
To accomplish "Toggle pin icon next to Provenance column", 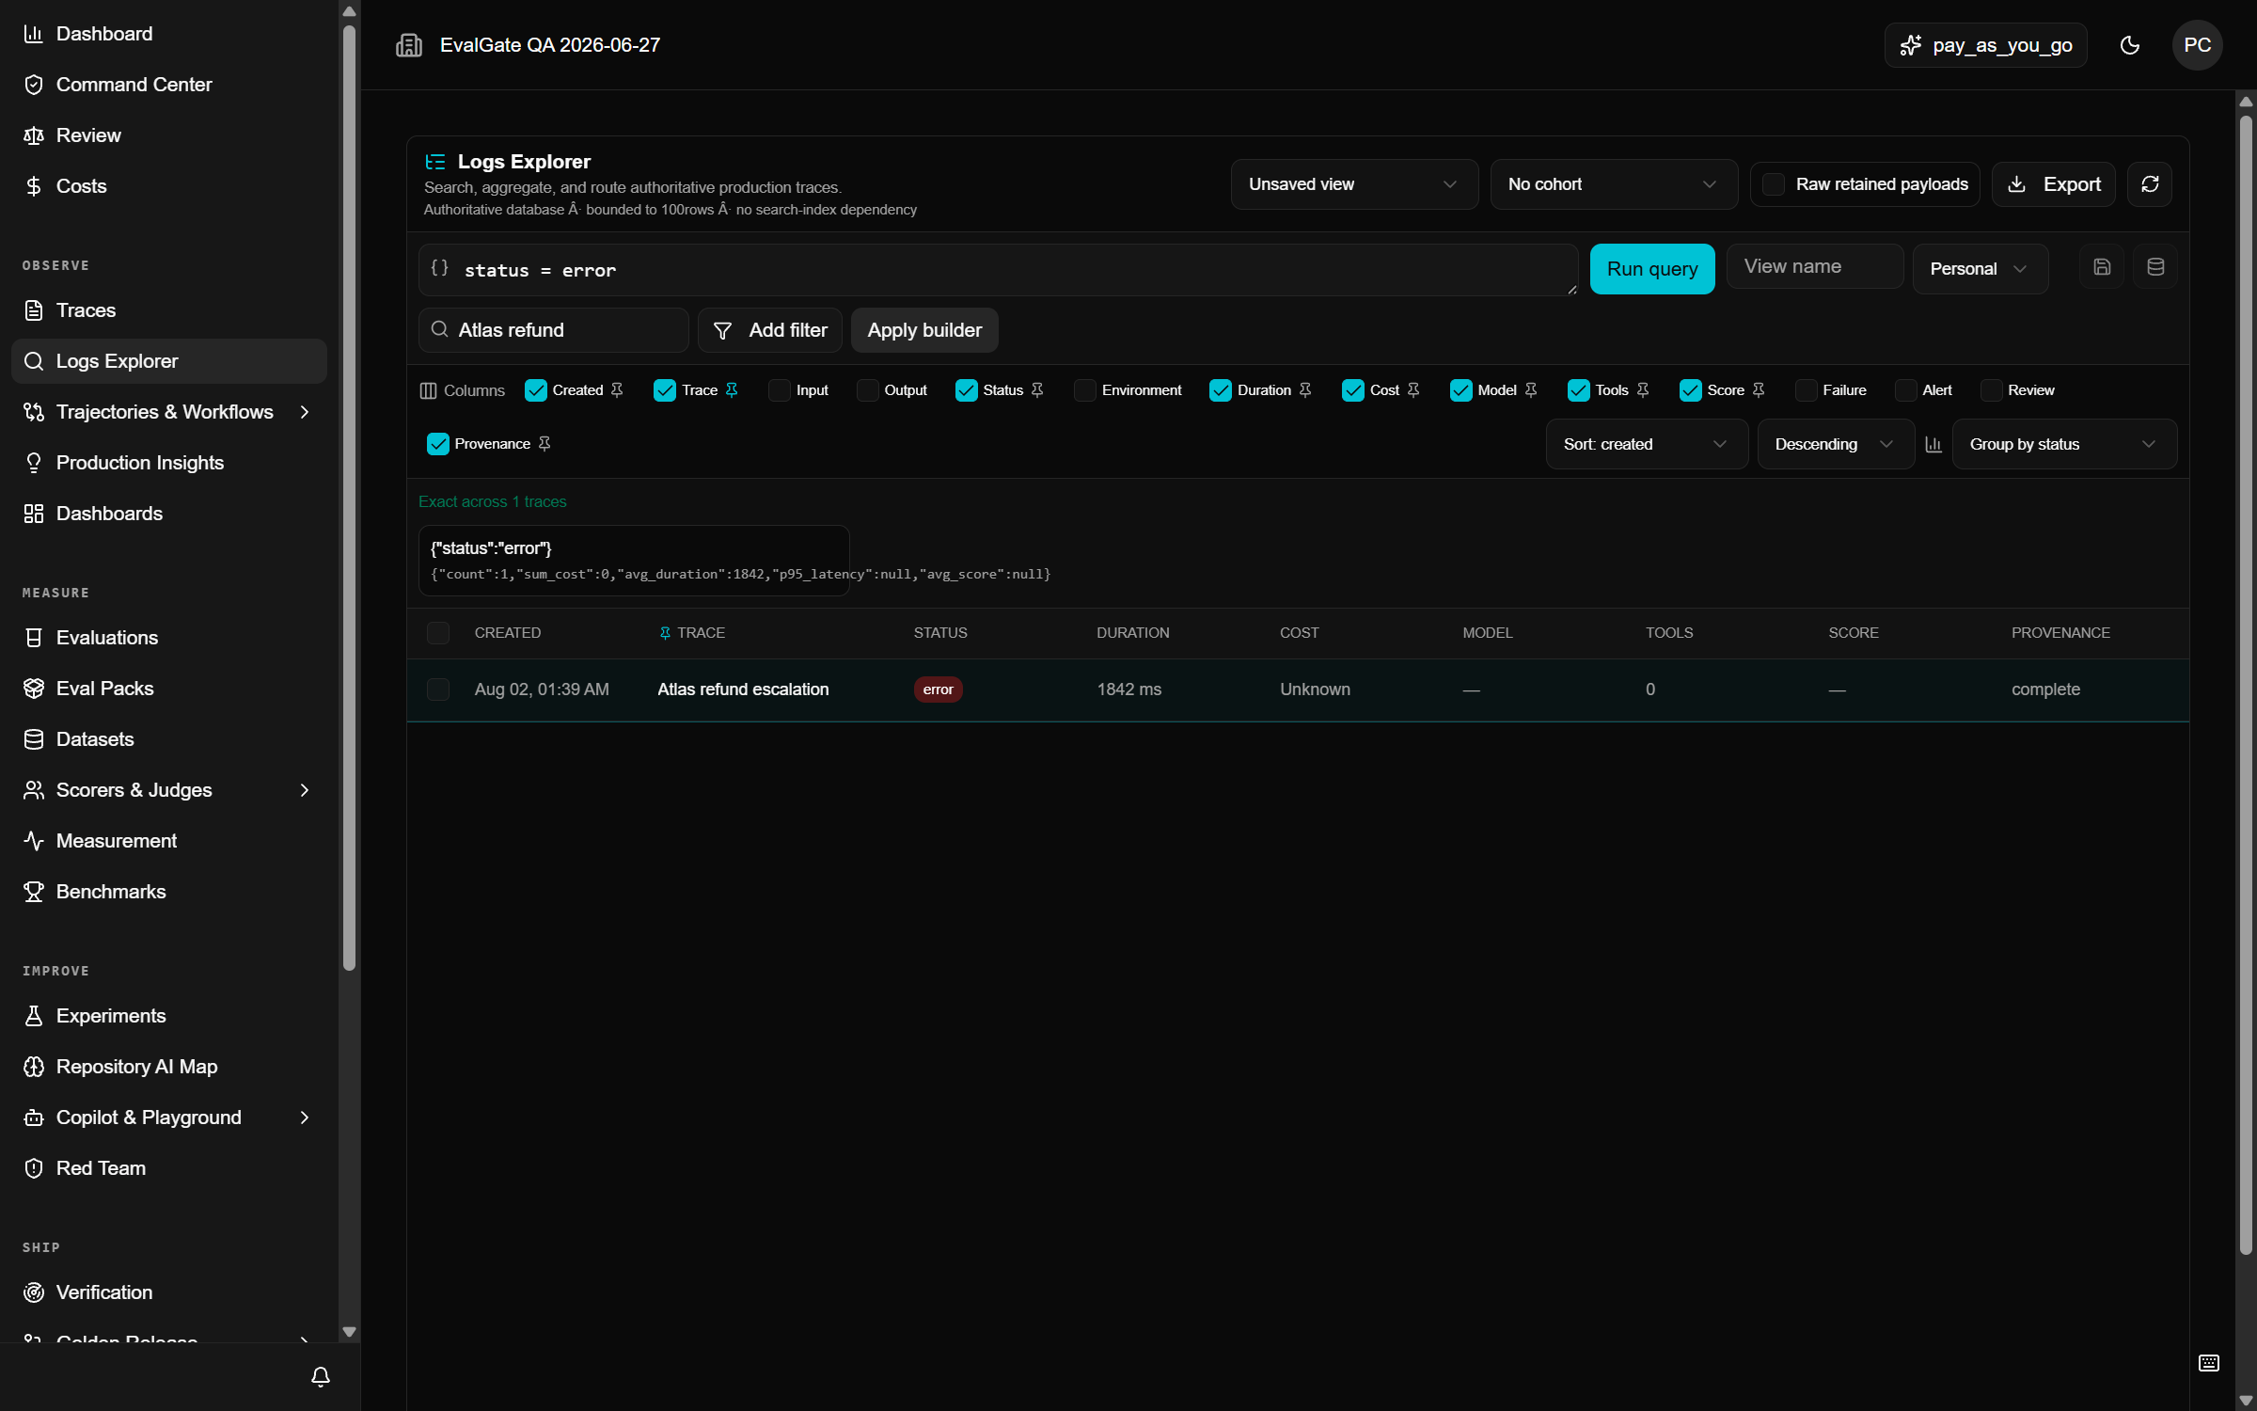I will click(x=545, y=444).
